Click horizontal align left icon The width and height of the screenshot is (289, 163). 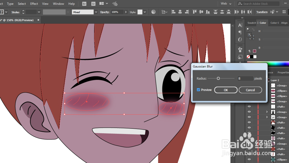coord(173,12)
